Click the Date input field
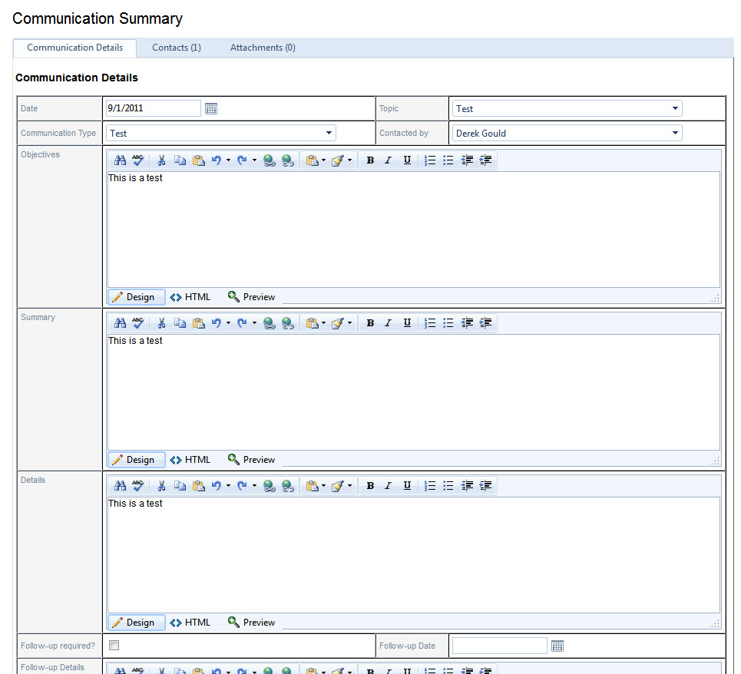The image size is (741, 674). pyautogui.click(x=153, y=108)
